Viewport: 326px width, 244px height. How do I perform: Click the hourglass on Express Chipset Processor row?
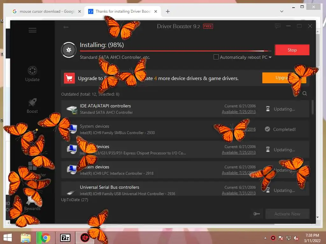(268, 149)
